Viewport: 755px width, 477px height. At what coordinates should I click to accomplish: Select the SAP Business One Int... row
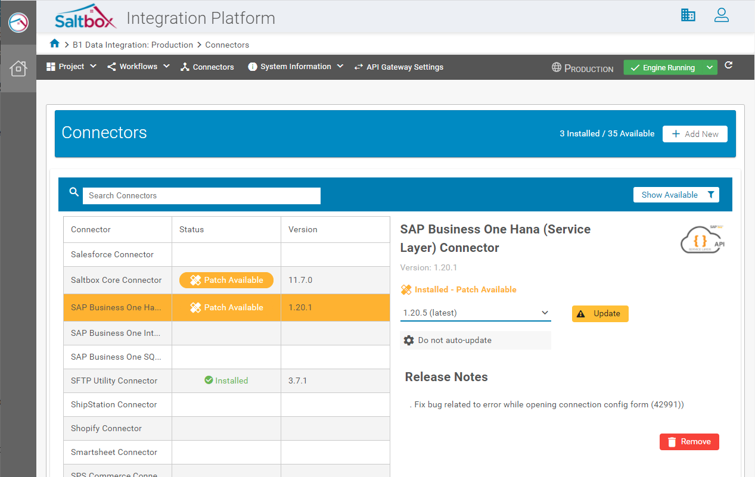(226, 333)
